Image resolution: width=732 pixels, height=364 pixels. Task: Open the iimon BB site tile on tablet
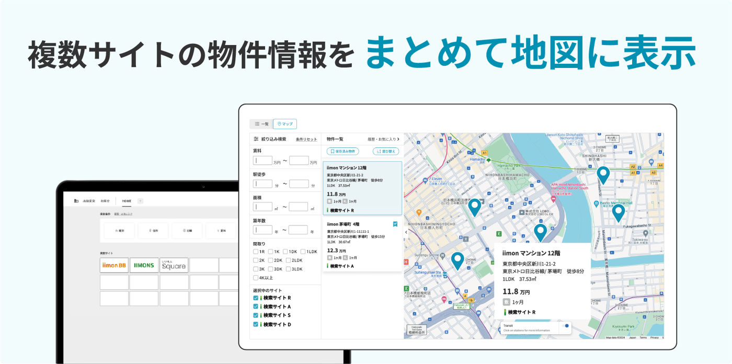[114, 265]
